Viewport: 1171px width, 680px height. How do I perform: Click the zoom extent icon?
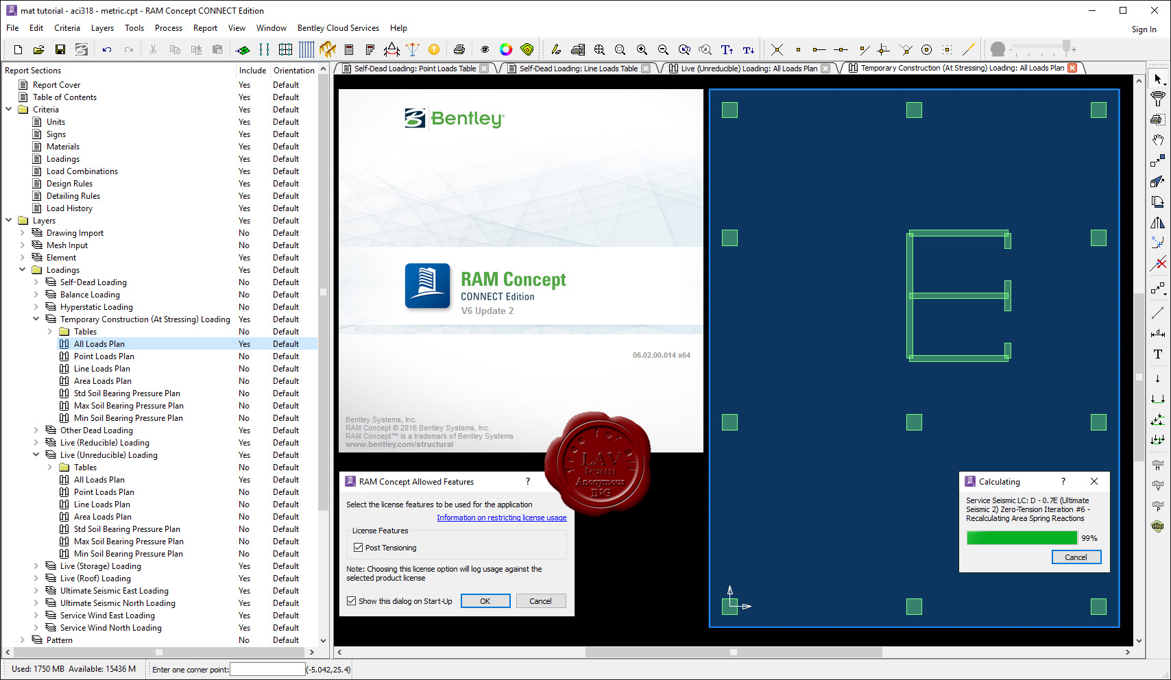point(599,49)
